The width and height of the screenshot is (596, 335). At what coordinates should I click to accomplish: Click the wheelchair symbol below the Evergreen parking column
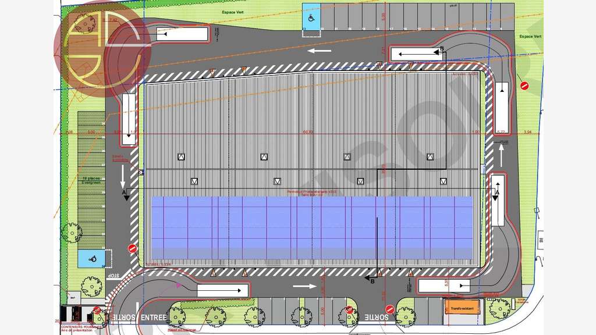point(92,259)
